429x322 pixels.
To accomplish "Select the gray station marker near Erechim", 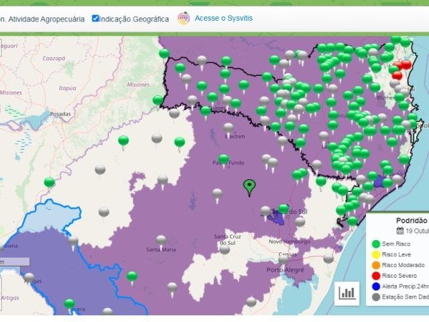I will [x=229, y=127].
